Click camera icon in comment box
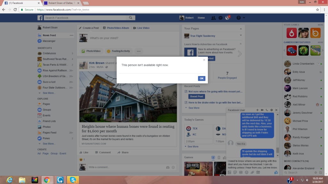328x184 pixels. pyautogui.click(x=168, y=167)
